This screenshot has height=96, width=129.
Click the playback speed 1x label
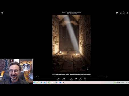tap(106, 77)
